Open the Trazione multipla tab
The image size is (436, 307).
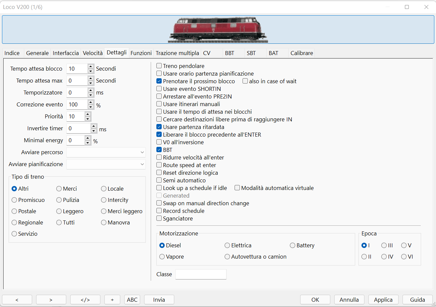coord(177,53)
